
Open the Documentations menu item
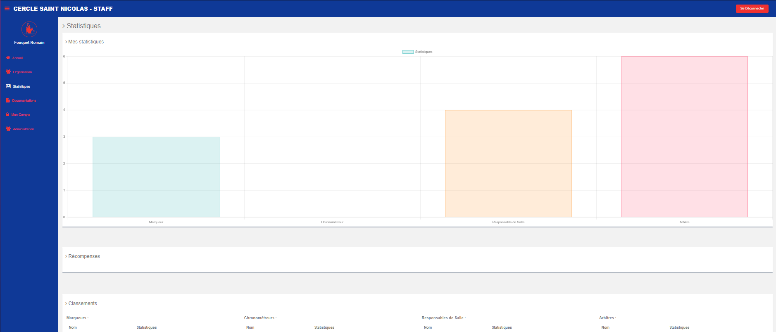(24, 100)
